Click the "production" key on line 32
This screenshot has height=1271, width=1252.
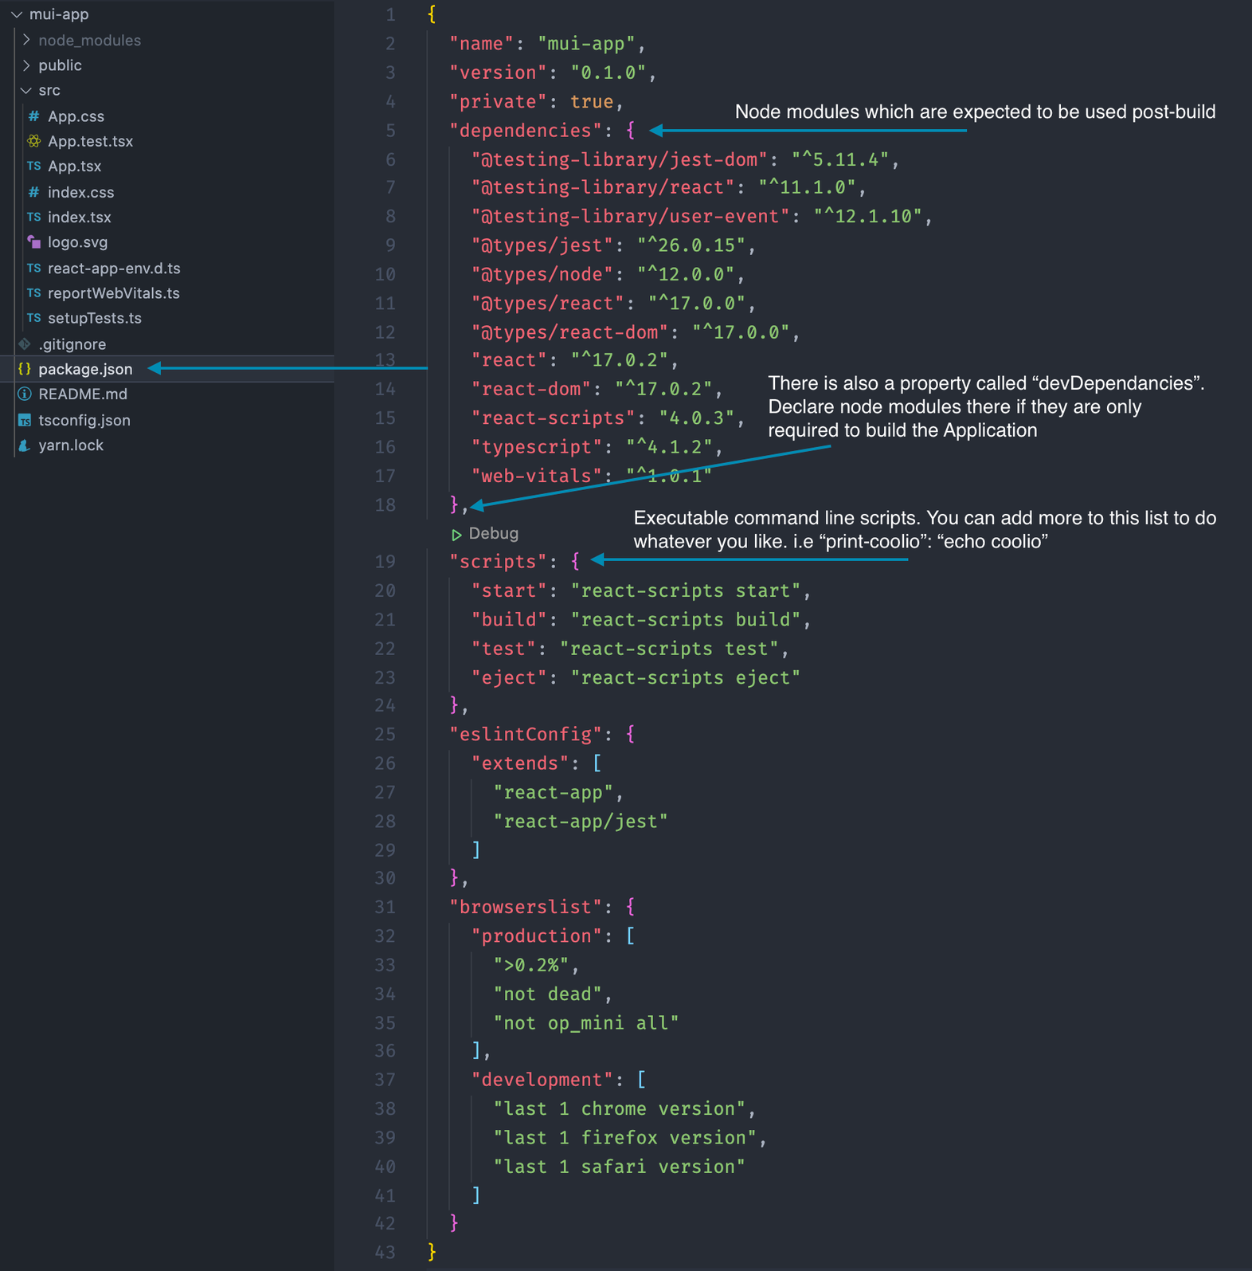538,936
